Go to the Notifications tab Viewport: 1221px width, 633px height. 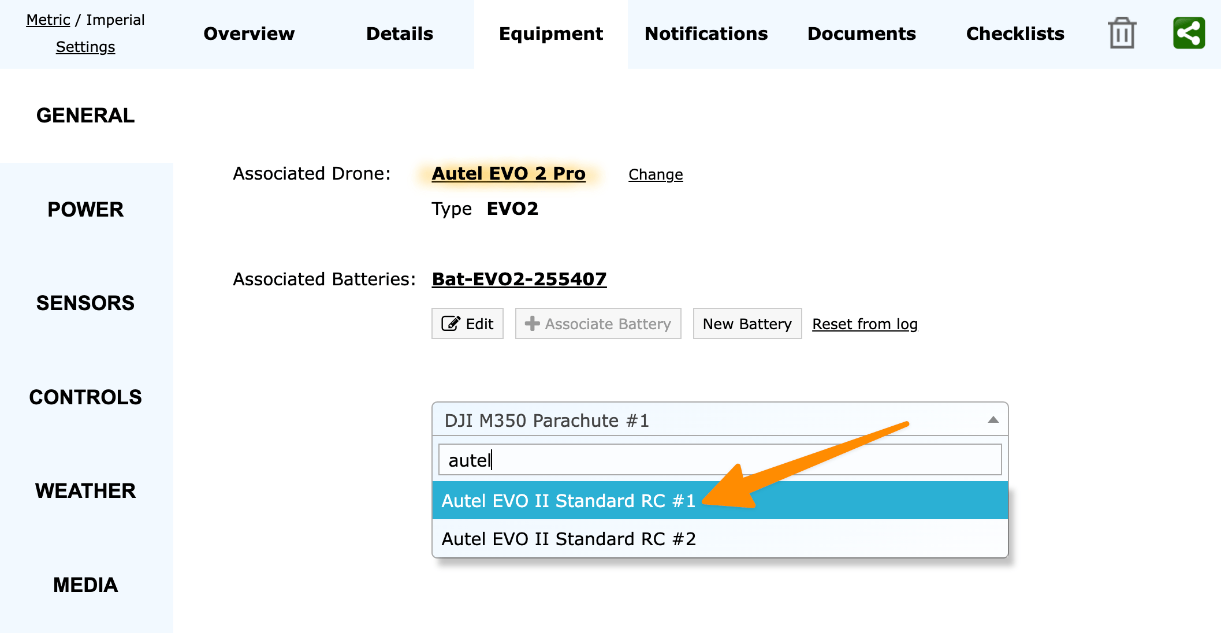coord(706,33)
